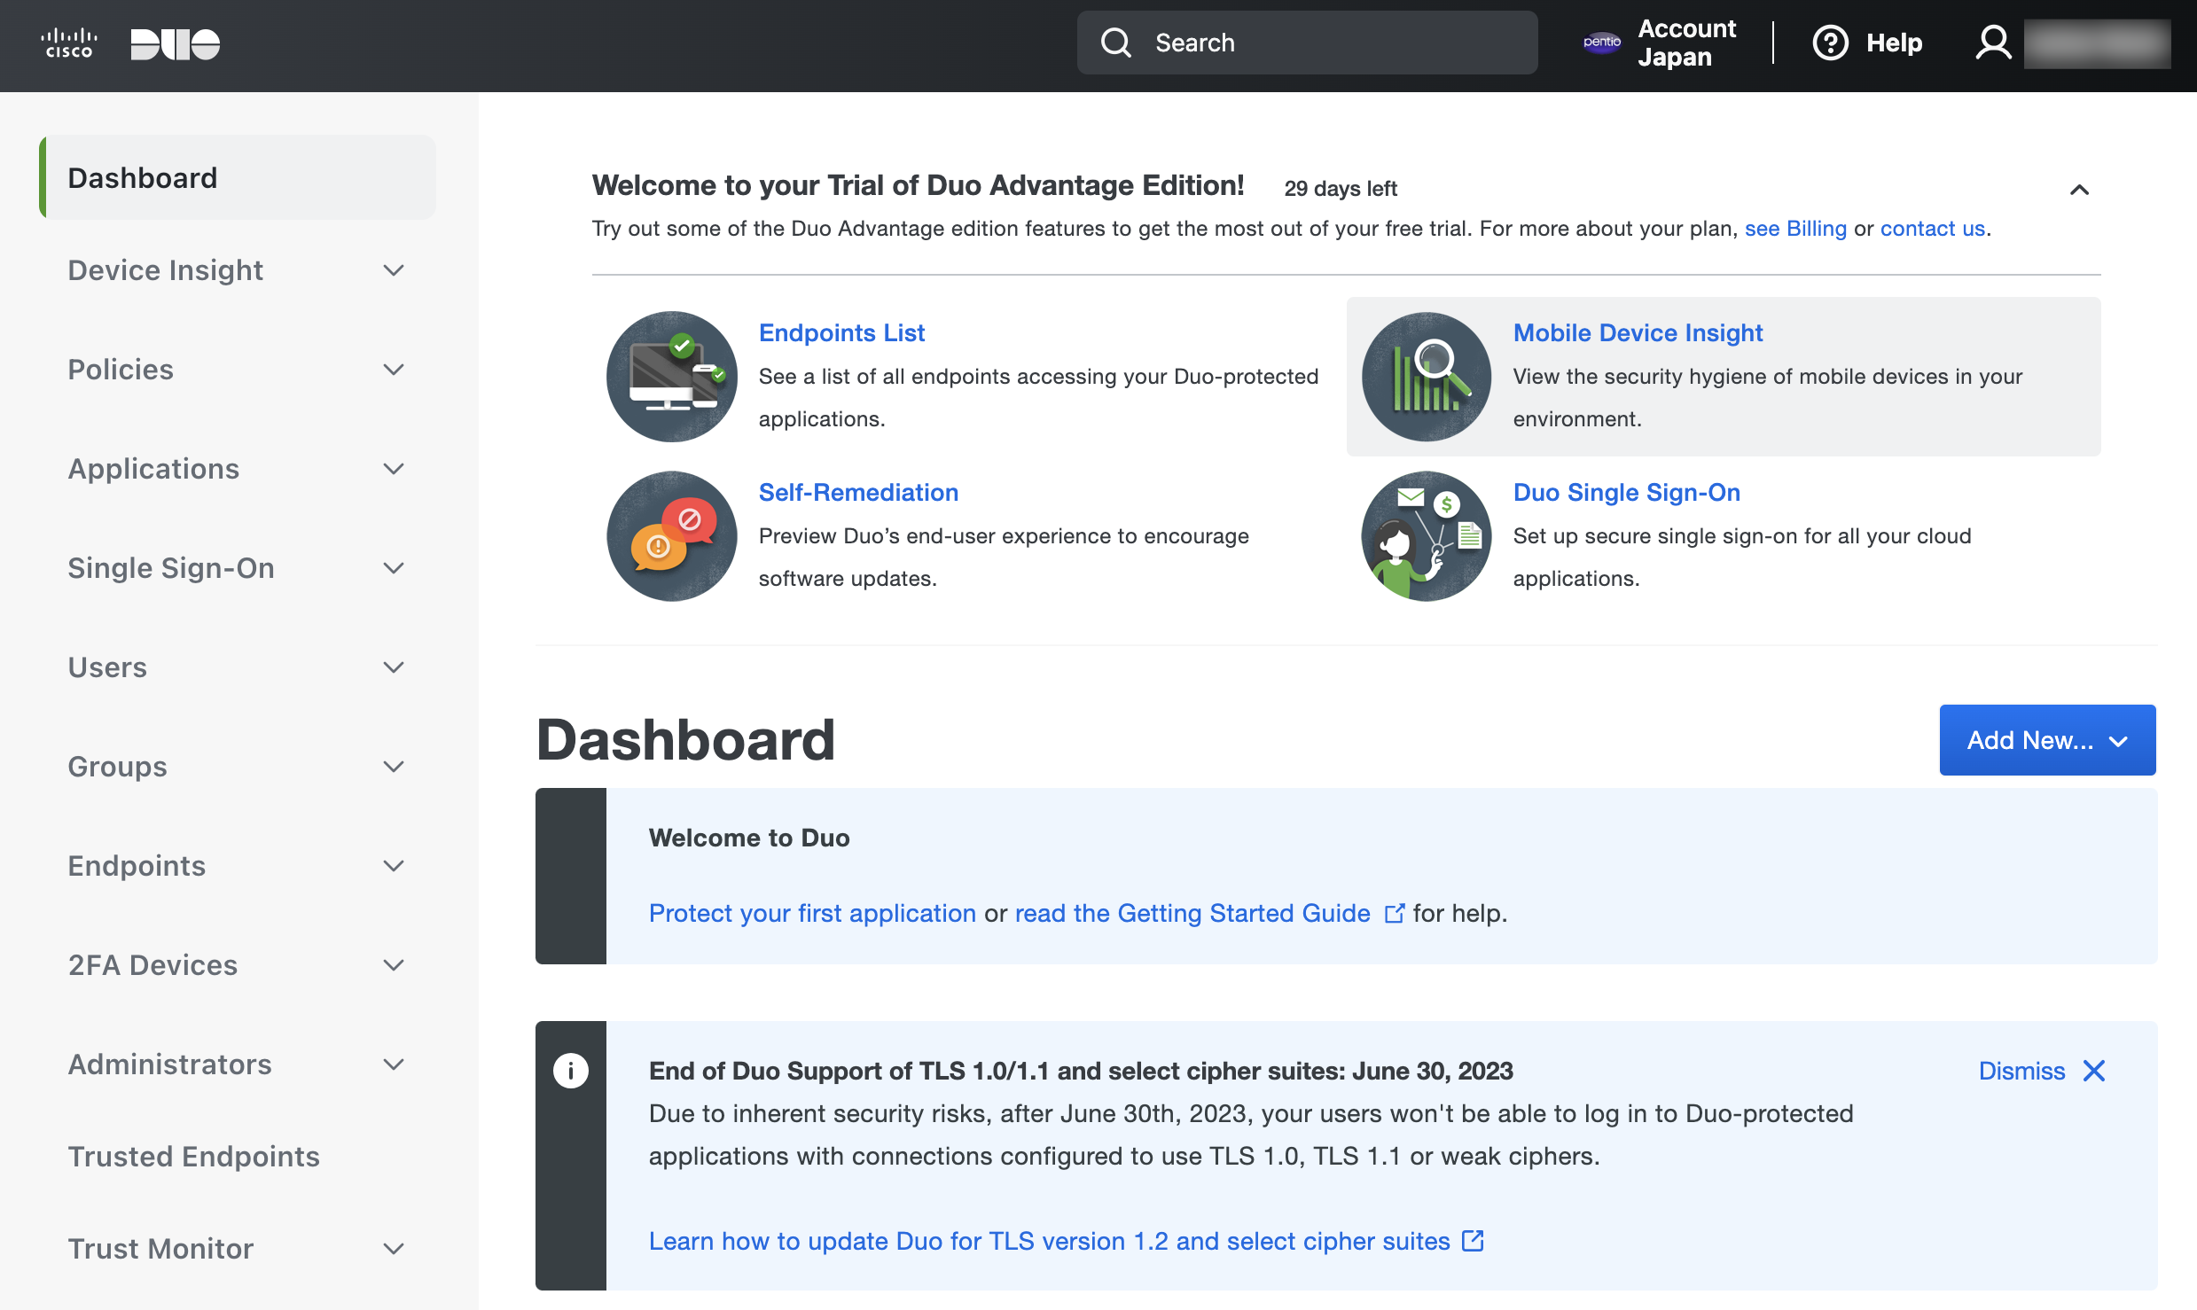Click the pentio account logo

tap(1602, 43)
